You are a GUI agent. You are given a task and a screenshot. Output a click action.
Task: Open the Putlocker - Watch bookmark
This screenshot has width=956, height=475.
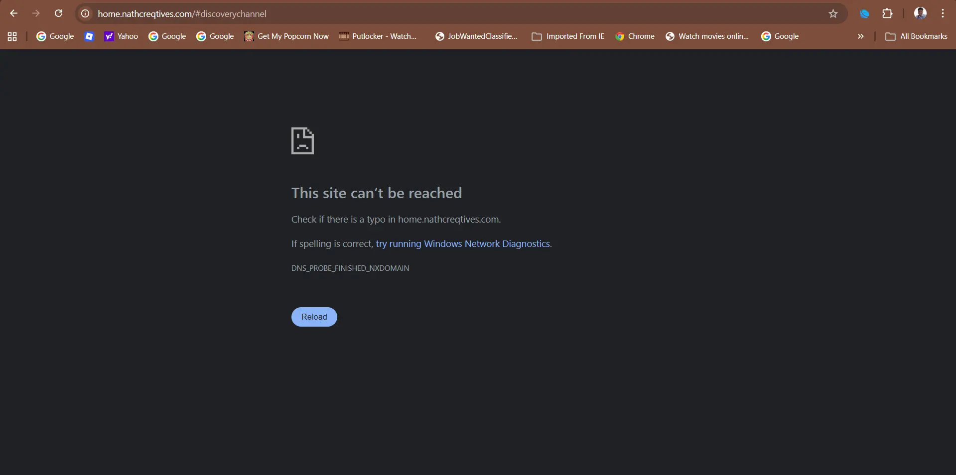(378, 36)
